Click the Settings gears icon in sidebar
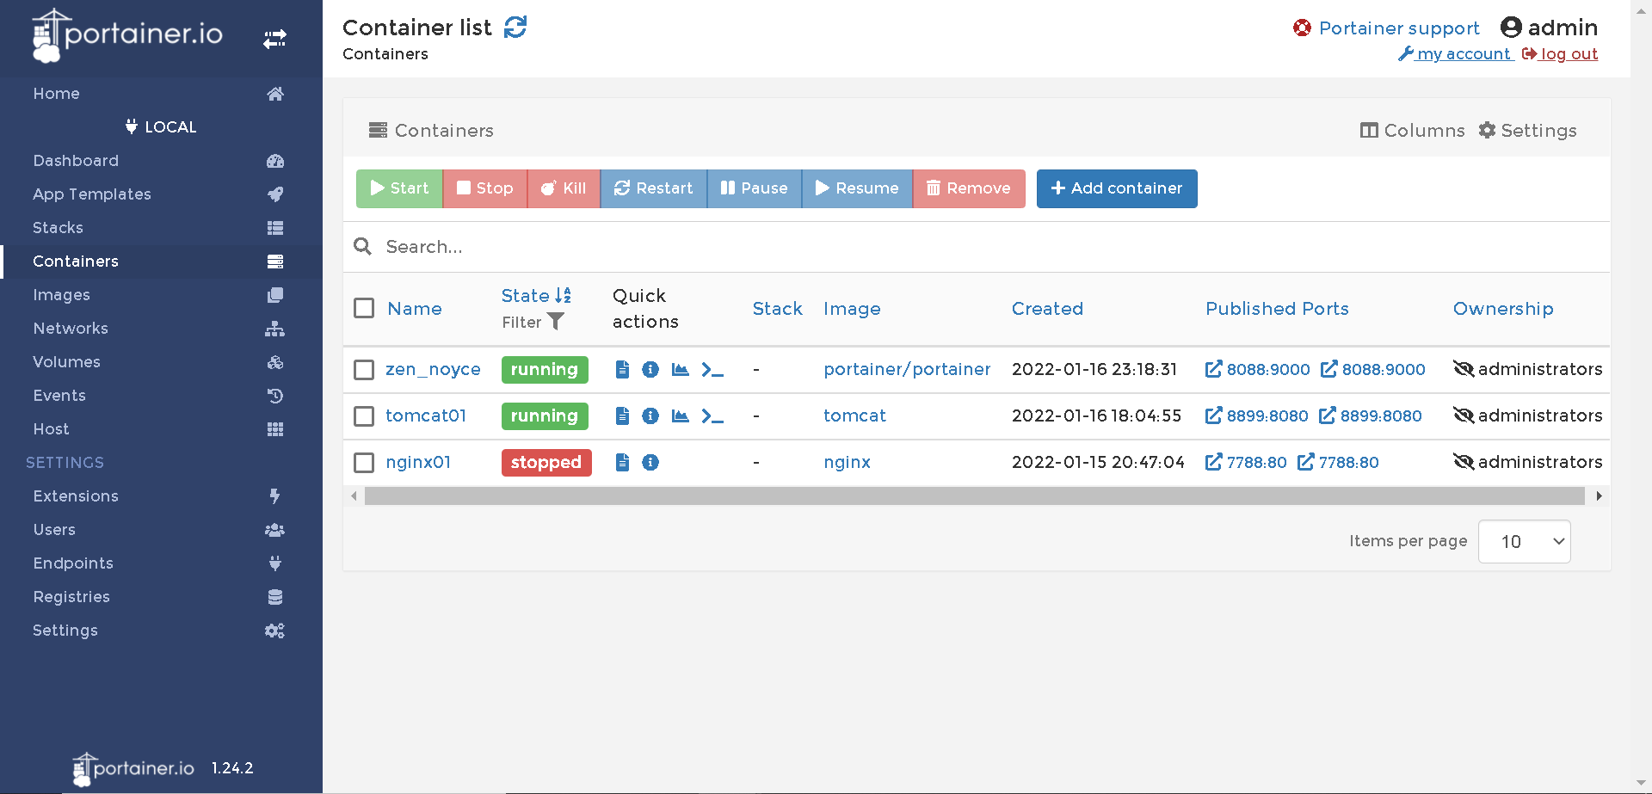This screenshot has width=1652, height=794. click(275, 631)
